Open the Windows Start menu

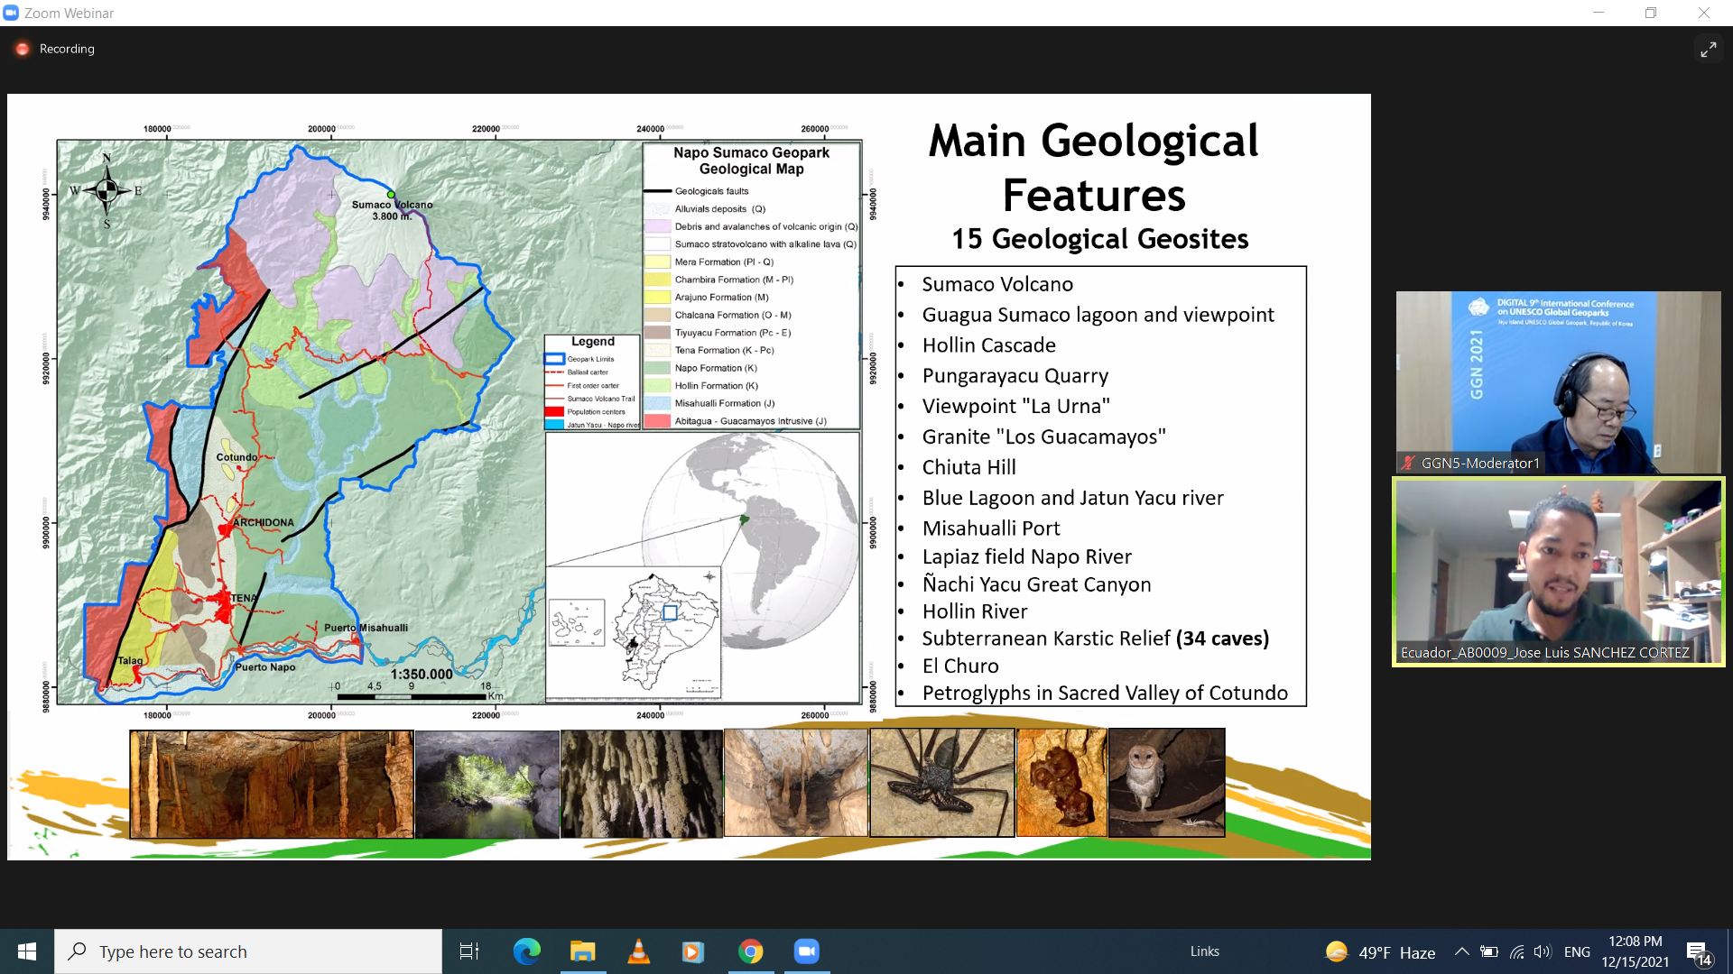click(27, 951)
